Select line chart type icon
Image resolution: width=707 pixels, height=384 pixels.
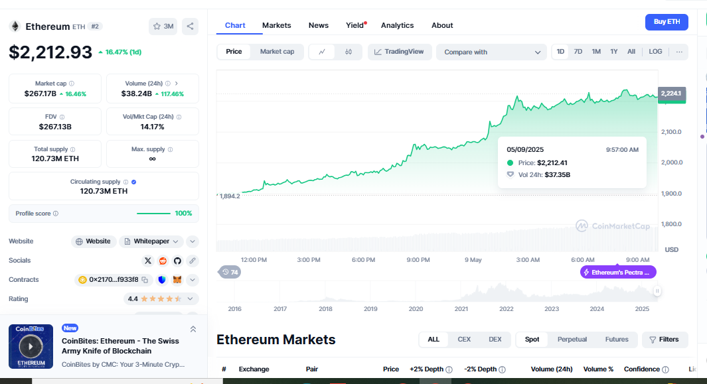pyautogui.click(x=322, y=52)
